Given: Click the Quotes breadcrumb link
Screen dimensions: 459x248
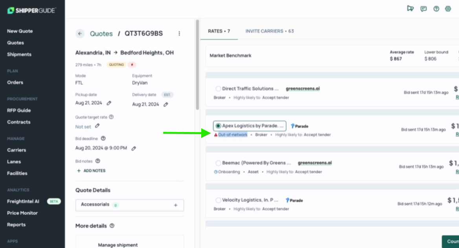Looking at the screenshot, I should point(101,34).
